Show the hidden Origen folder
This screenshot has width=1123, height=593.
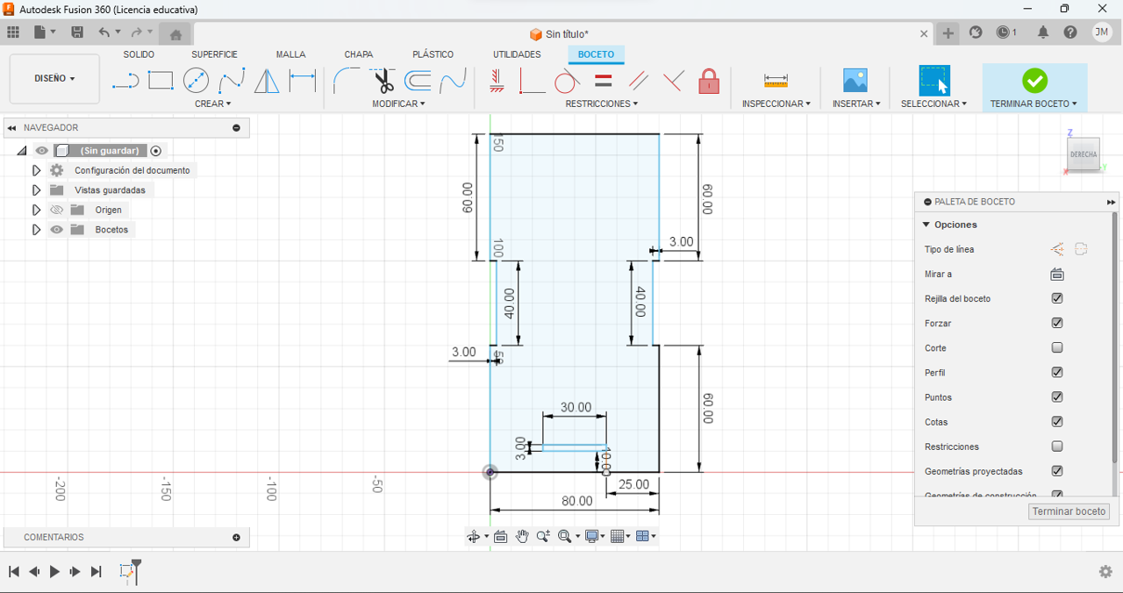click(57, 210)
